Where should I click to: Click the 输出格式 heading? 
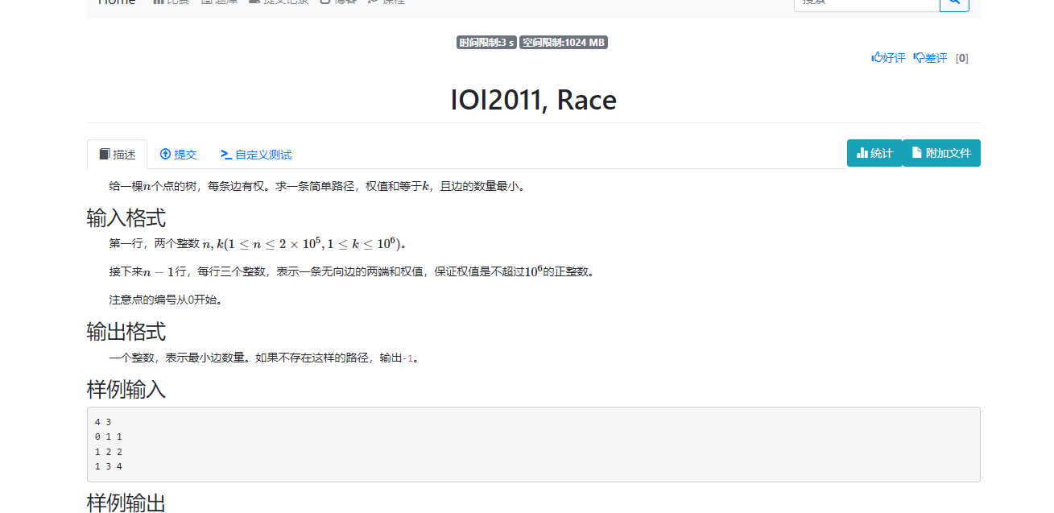(x=126, y=332)
